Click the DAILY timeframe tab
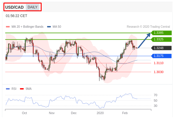The width and height of the screenshot is (174, 119). (32, 7)
